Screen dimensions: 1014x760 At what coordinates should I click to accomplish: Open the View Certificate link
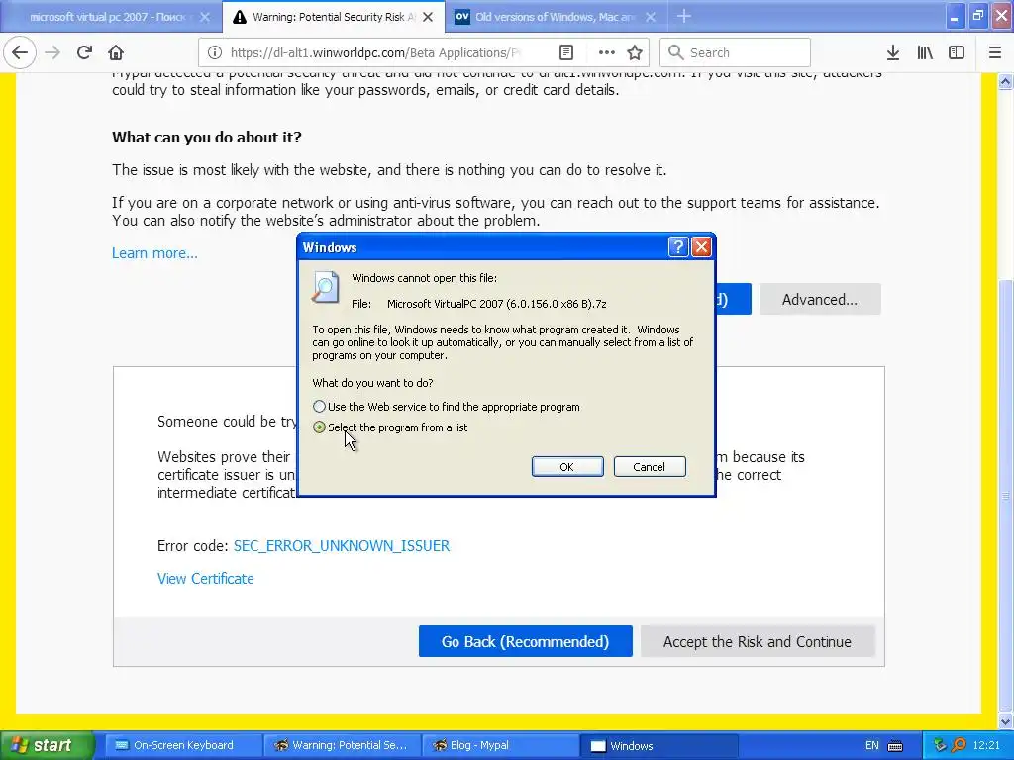(206, 578)
